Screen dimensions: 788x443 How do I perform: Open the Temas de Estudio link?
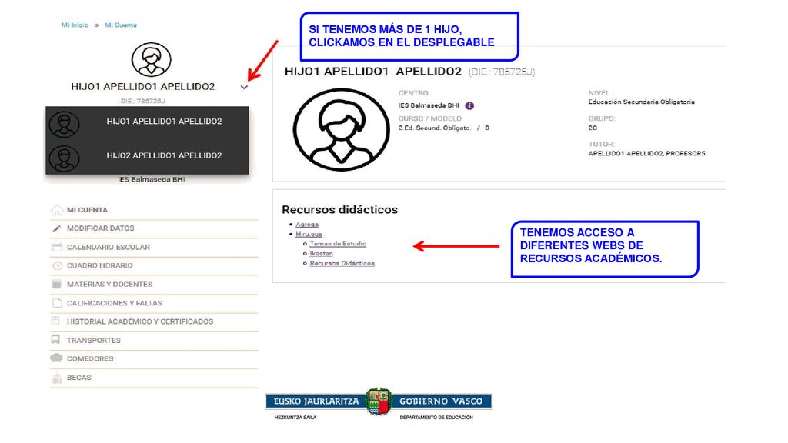(338, 244)
